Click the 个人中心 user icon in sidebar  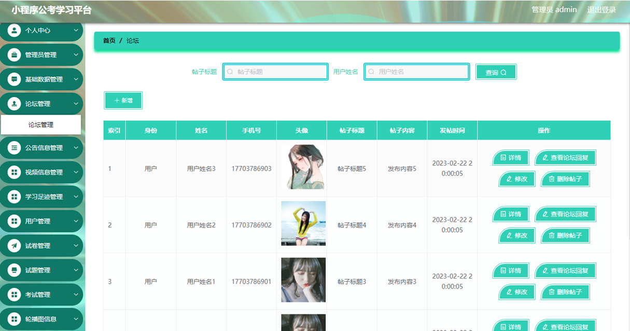(x=15, y=30)
